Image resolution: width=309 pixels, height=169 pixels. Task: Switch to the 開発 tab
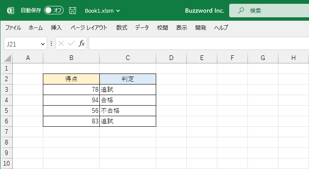coord(201,27)
